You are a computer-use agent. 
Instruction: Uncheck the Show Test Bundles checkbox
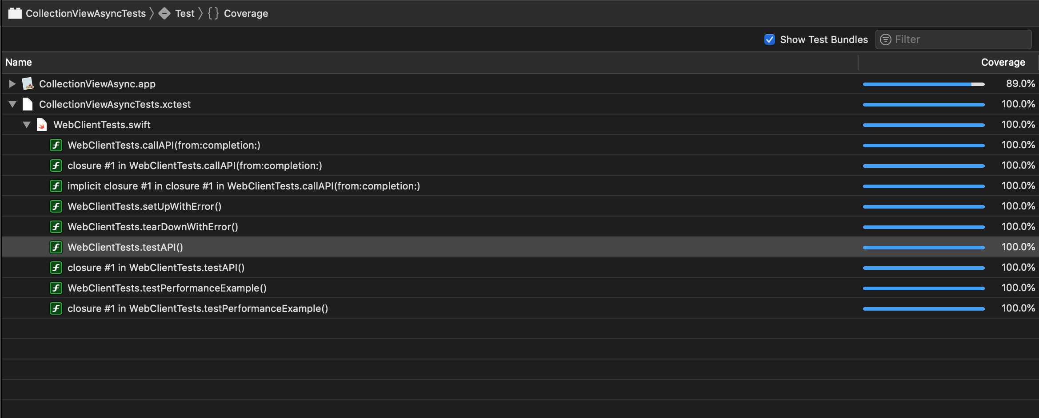(770, 39)
